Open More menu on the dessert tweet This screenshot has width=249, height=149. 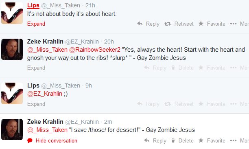(240, 140)
